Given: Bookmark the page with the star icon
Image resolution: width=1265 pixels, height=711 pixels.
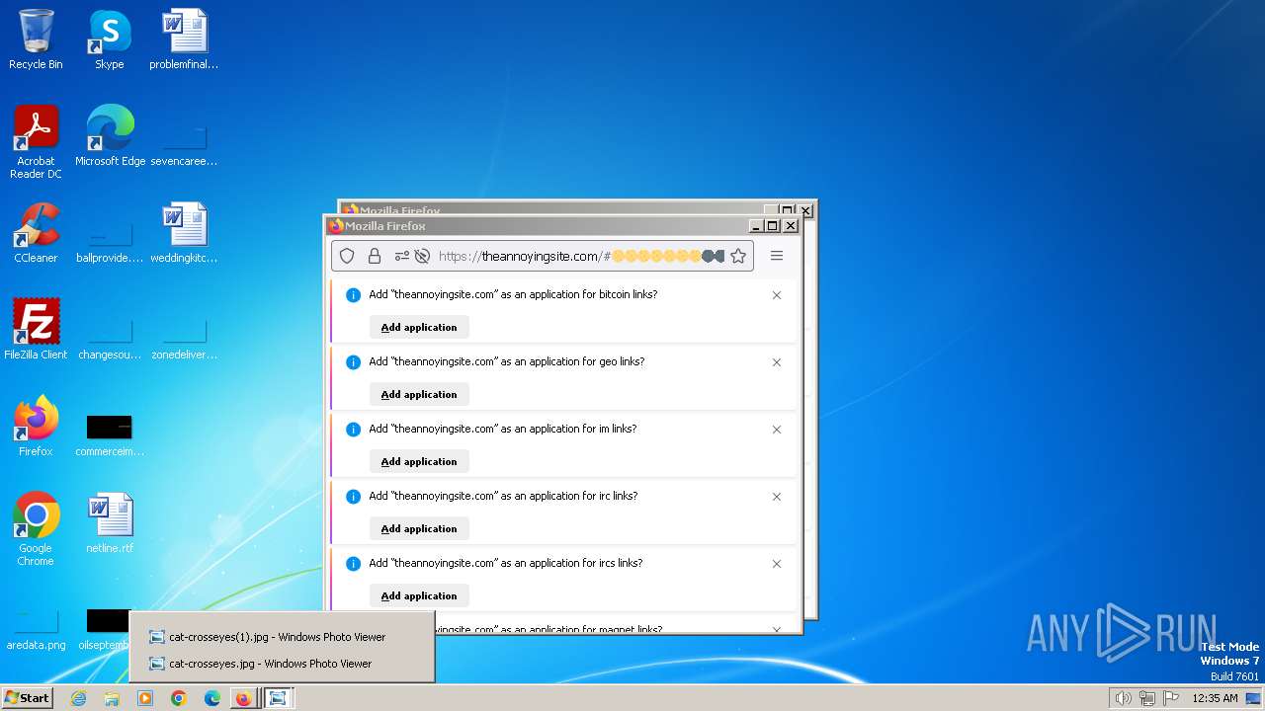Looking at the screenshot, I should tap(738, 256).
